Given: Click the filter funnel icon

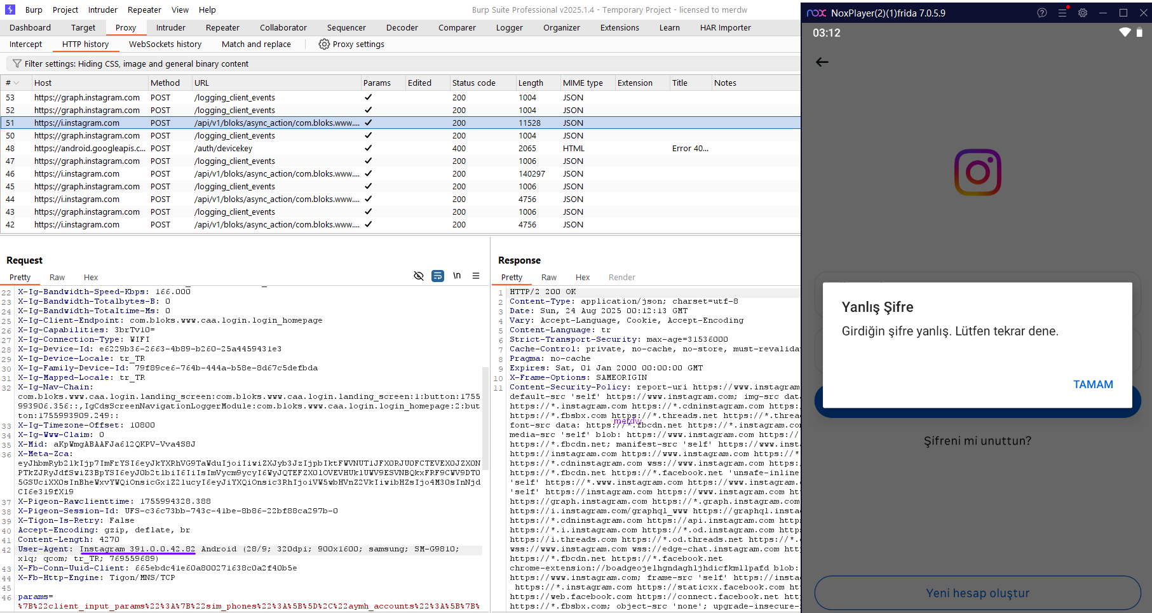Looking at the screenshot, I should coord(17,64).
